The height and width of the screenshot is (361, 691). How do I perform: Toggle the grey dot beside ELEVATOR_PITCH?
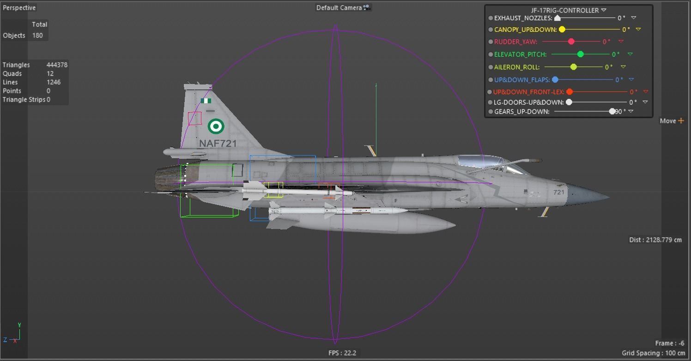point(491,54)
